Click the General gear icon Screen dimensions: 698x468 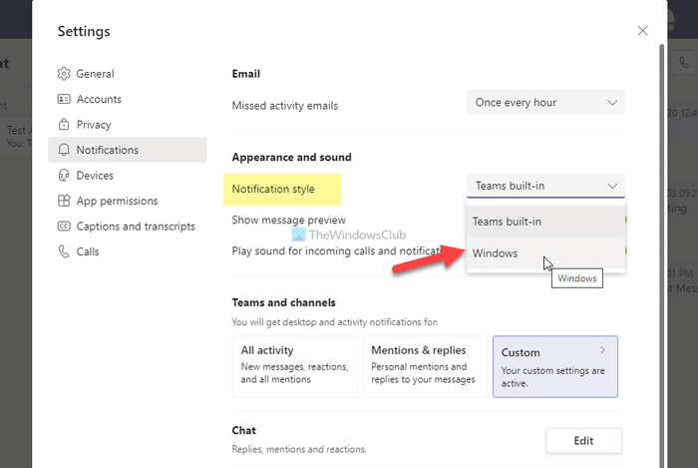coord(64,74)
